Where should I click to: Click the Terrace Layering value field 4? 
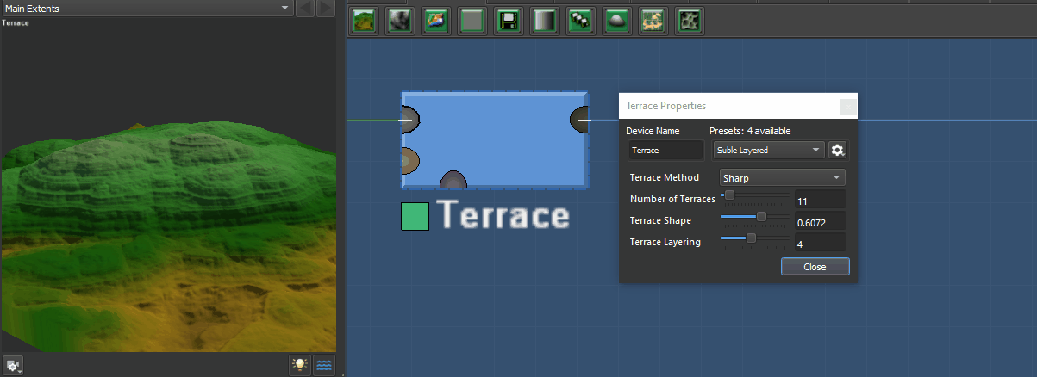[x=820, y=244]
